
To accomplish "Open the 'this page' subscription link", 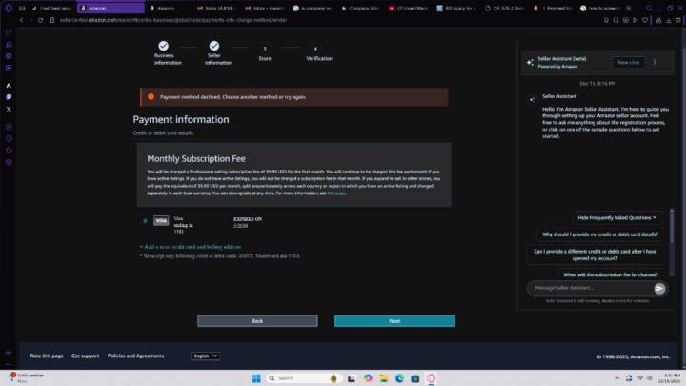I will [x=336, y=193].
